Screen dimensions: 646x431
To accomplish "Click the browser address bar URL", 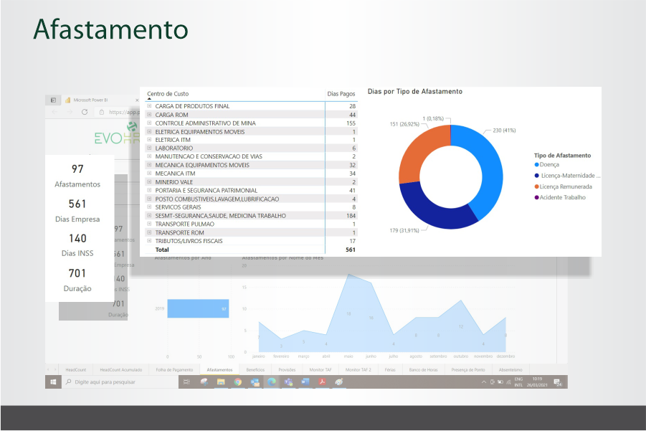I will (x=123, y=112).
